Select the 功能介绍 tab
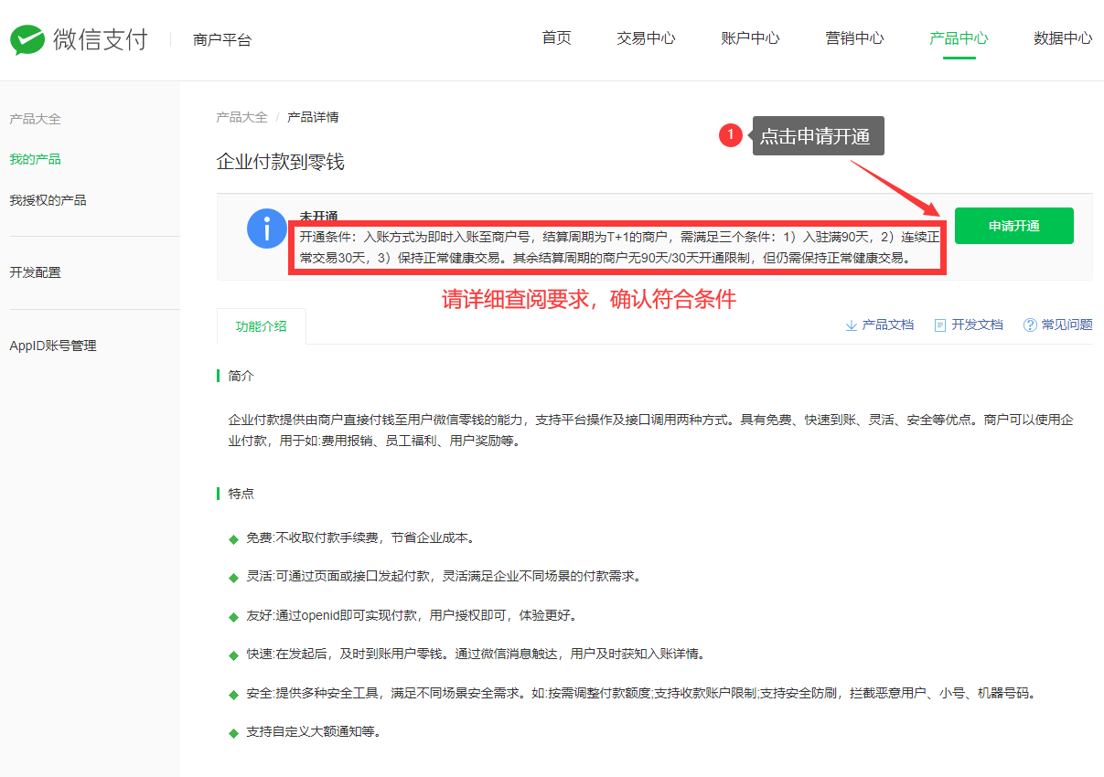Image resolution: width=1104 pixels, height=777 pixels. (261, 326)
